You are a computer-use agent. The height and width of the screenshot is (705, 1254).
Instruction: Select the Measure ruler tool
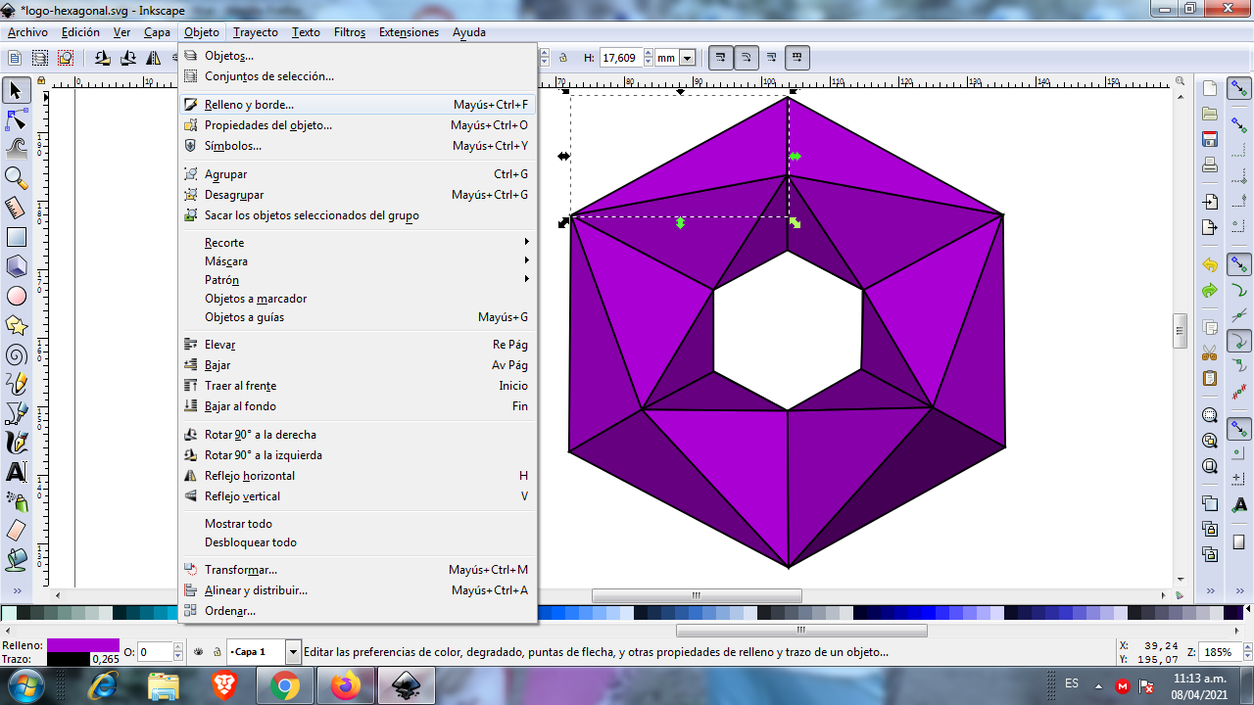click(x=16, y=207)
